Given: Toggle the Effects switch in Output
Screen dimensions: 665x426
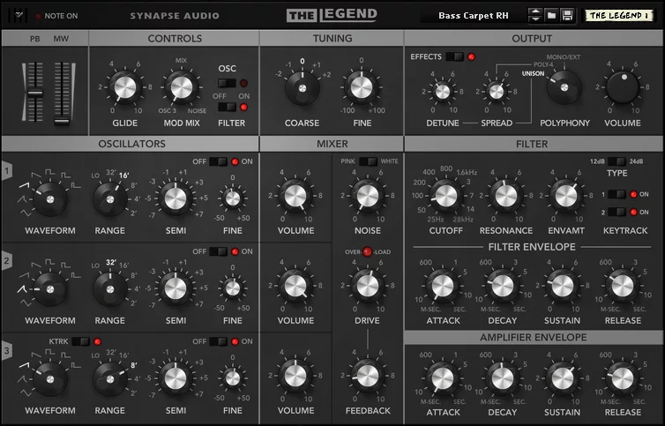Looking at the screenshot, I should 454,56.
